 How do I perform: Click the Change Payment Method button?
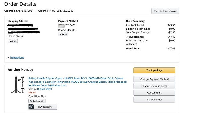(154, 79)
